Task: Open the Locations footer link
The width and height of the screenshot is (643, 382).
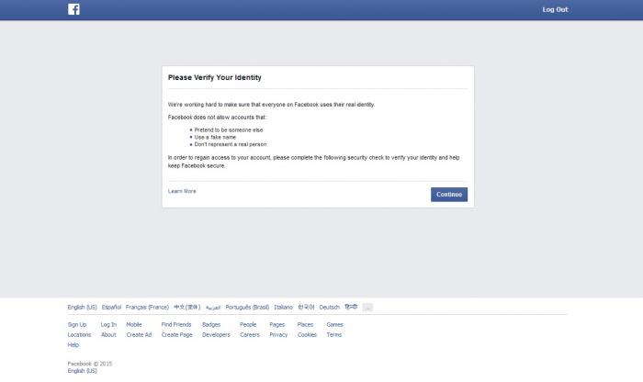Action: pyautogui.click(x=79, y=334)
